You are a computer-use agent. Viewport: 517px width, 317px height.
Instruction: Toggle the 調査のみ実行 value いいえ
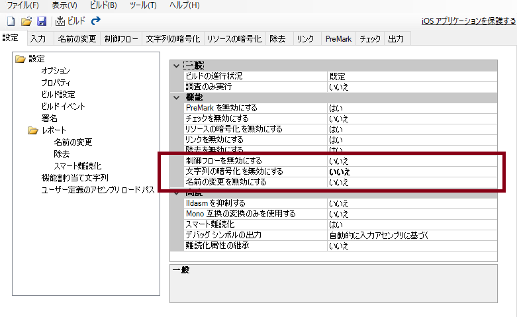412,87
